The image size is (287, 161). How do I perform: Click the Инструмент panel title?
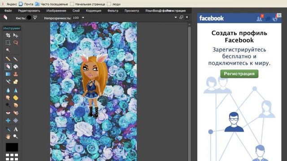click(x=12, y=28)
